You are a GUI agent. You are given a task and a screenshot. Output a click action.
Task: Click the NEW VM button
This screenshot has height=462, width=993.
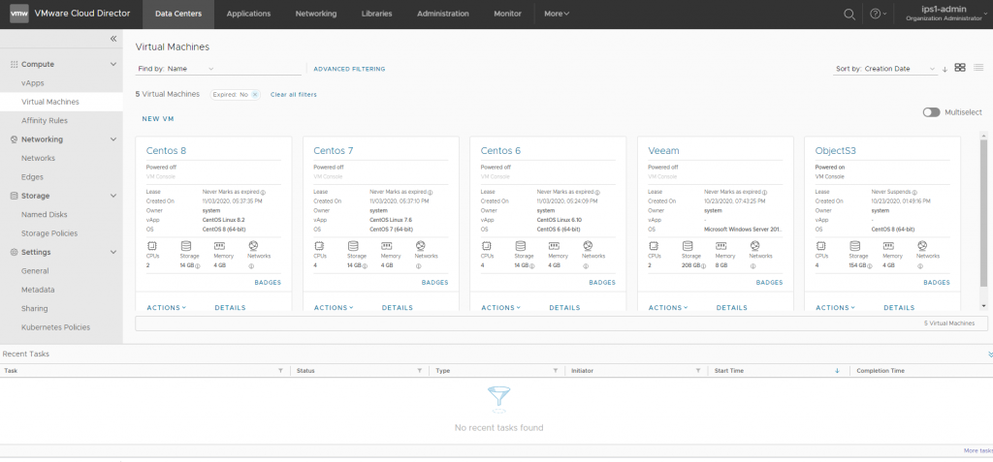pyautogui.click(x=158, y=119)
